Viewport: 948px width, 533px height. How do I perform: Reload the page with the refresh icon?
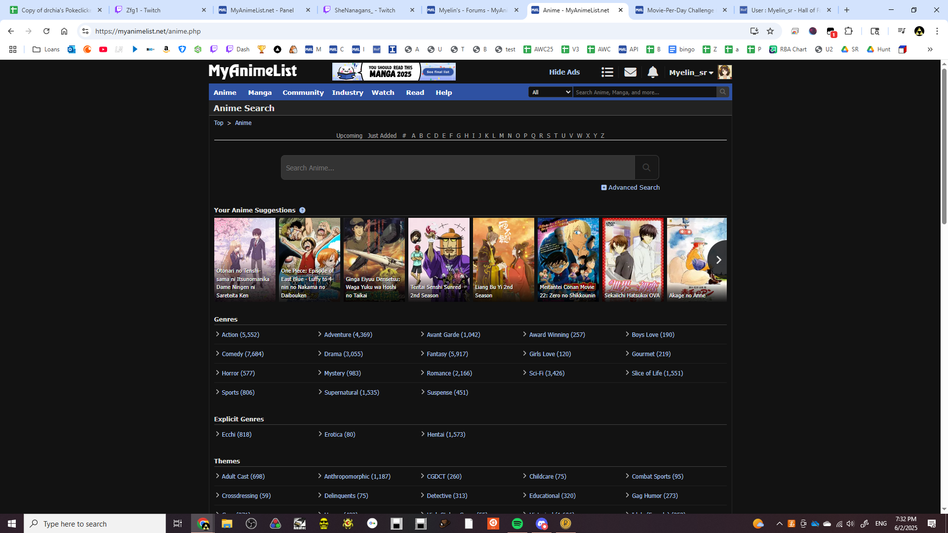pos(46,31)
